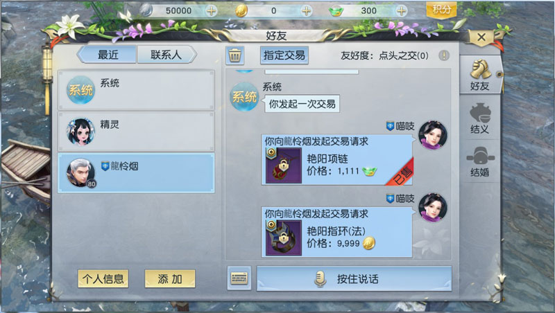
Task: Switch to the 最近 recent tab
Action: (x=108, y=55)
